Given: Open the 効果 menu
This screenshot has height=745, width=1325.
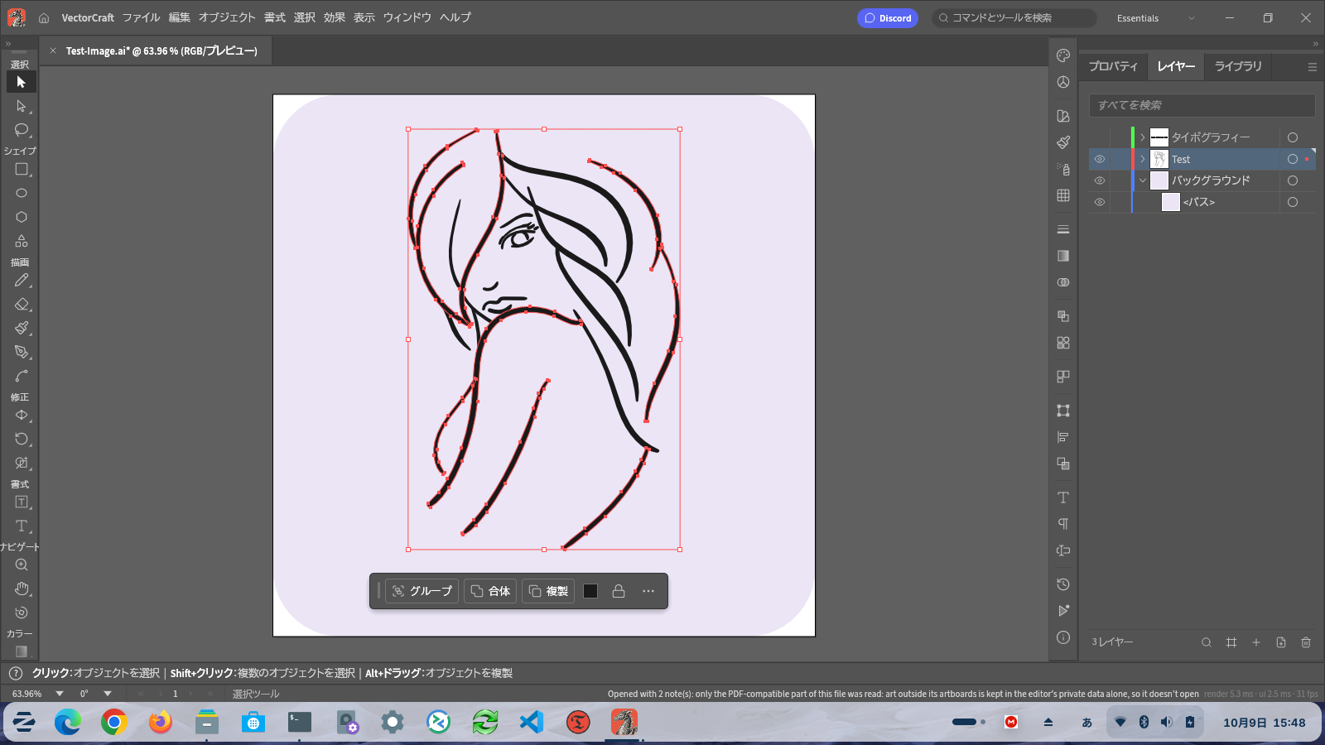Looking at the screenshot, I should (335, 17).
